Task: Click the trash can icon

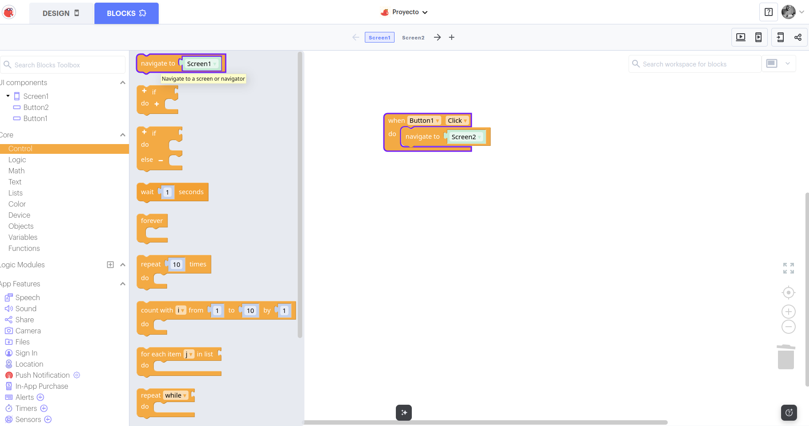Action: click(x=786, y=357)
